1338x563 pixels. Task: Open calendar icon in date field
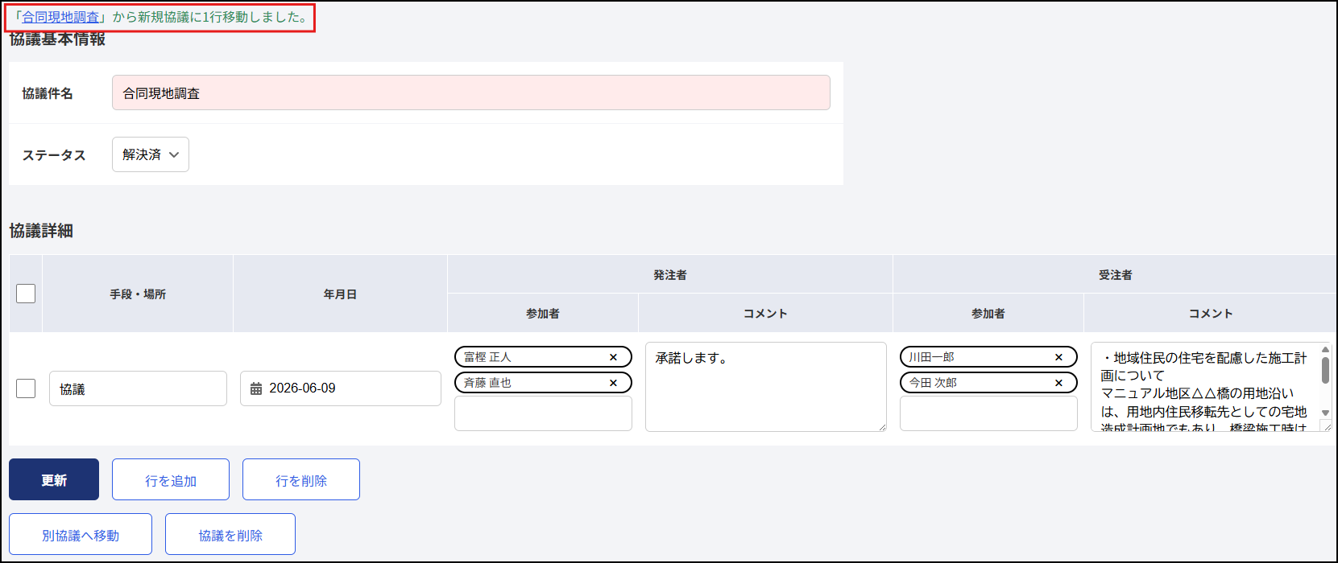click(x=256, y=388)
